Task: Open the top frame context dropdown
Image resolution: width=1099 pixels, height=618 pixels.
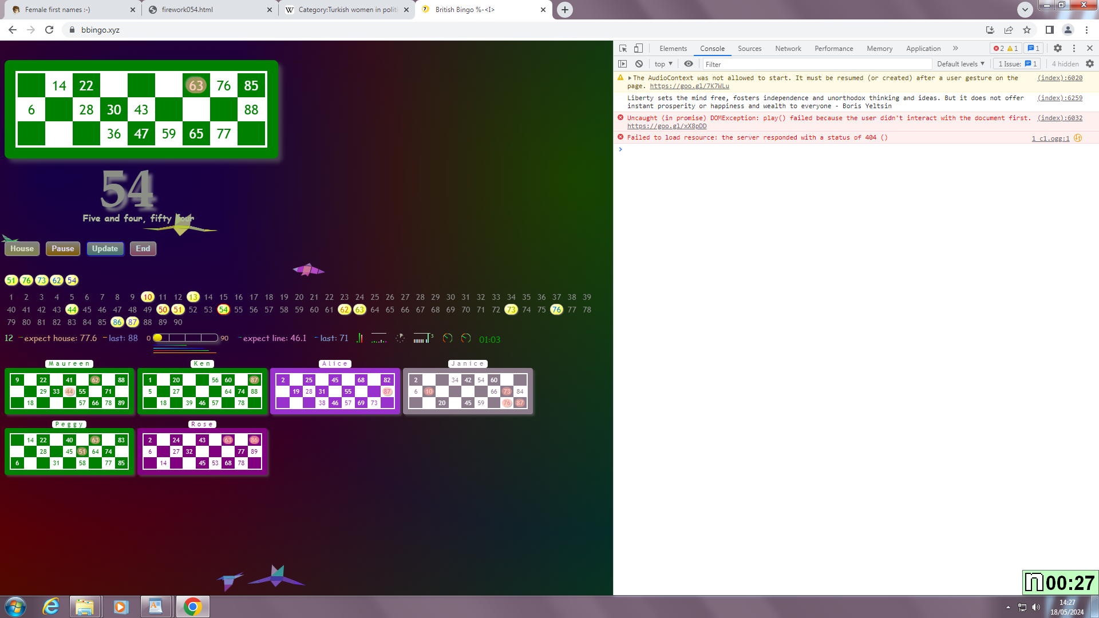Action: (x=662, y=64)
